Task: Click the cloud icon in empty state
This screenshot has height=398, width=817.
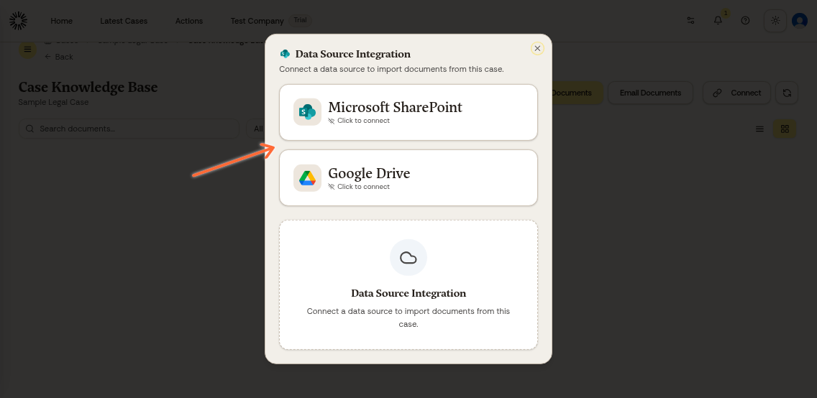Action: pos(408,257)
